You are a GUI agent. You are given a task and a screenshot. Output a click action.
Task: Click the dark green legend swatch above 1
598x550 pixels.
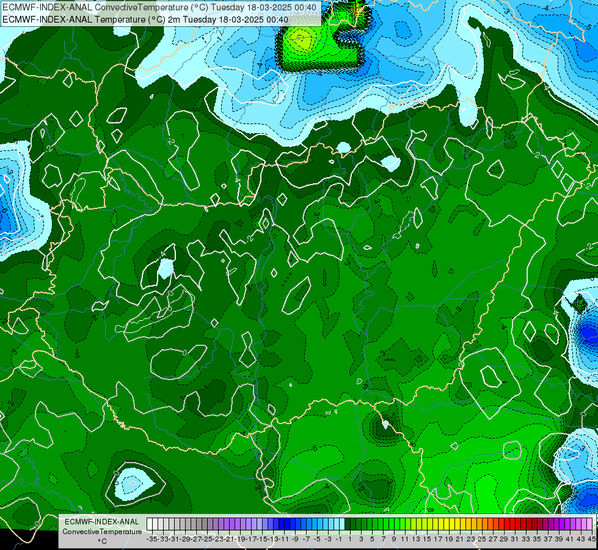348,524
